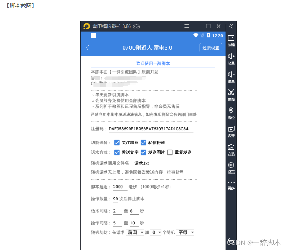The width and height of the screenshot is (287, 250).
Task: Uncheck 私信粉丝 checkbox
Action: coord(143,143)
